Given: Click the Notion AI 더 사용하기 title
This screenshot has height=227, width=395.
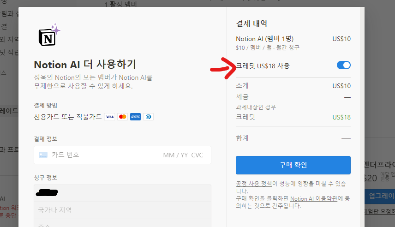Looking at the screenshot, I should tap(85, 65).
